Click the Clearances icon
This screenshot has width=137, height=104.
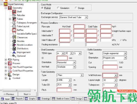(x=14, y=37)
